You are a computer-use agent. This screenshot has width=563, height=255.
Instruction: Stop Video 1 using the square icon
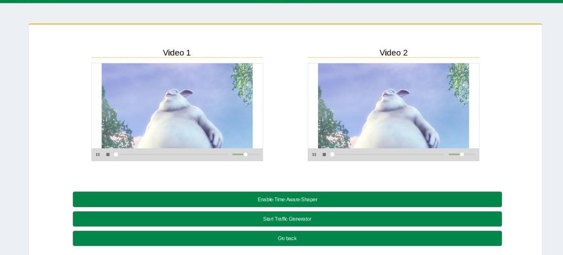108,155
